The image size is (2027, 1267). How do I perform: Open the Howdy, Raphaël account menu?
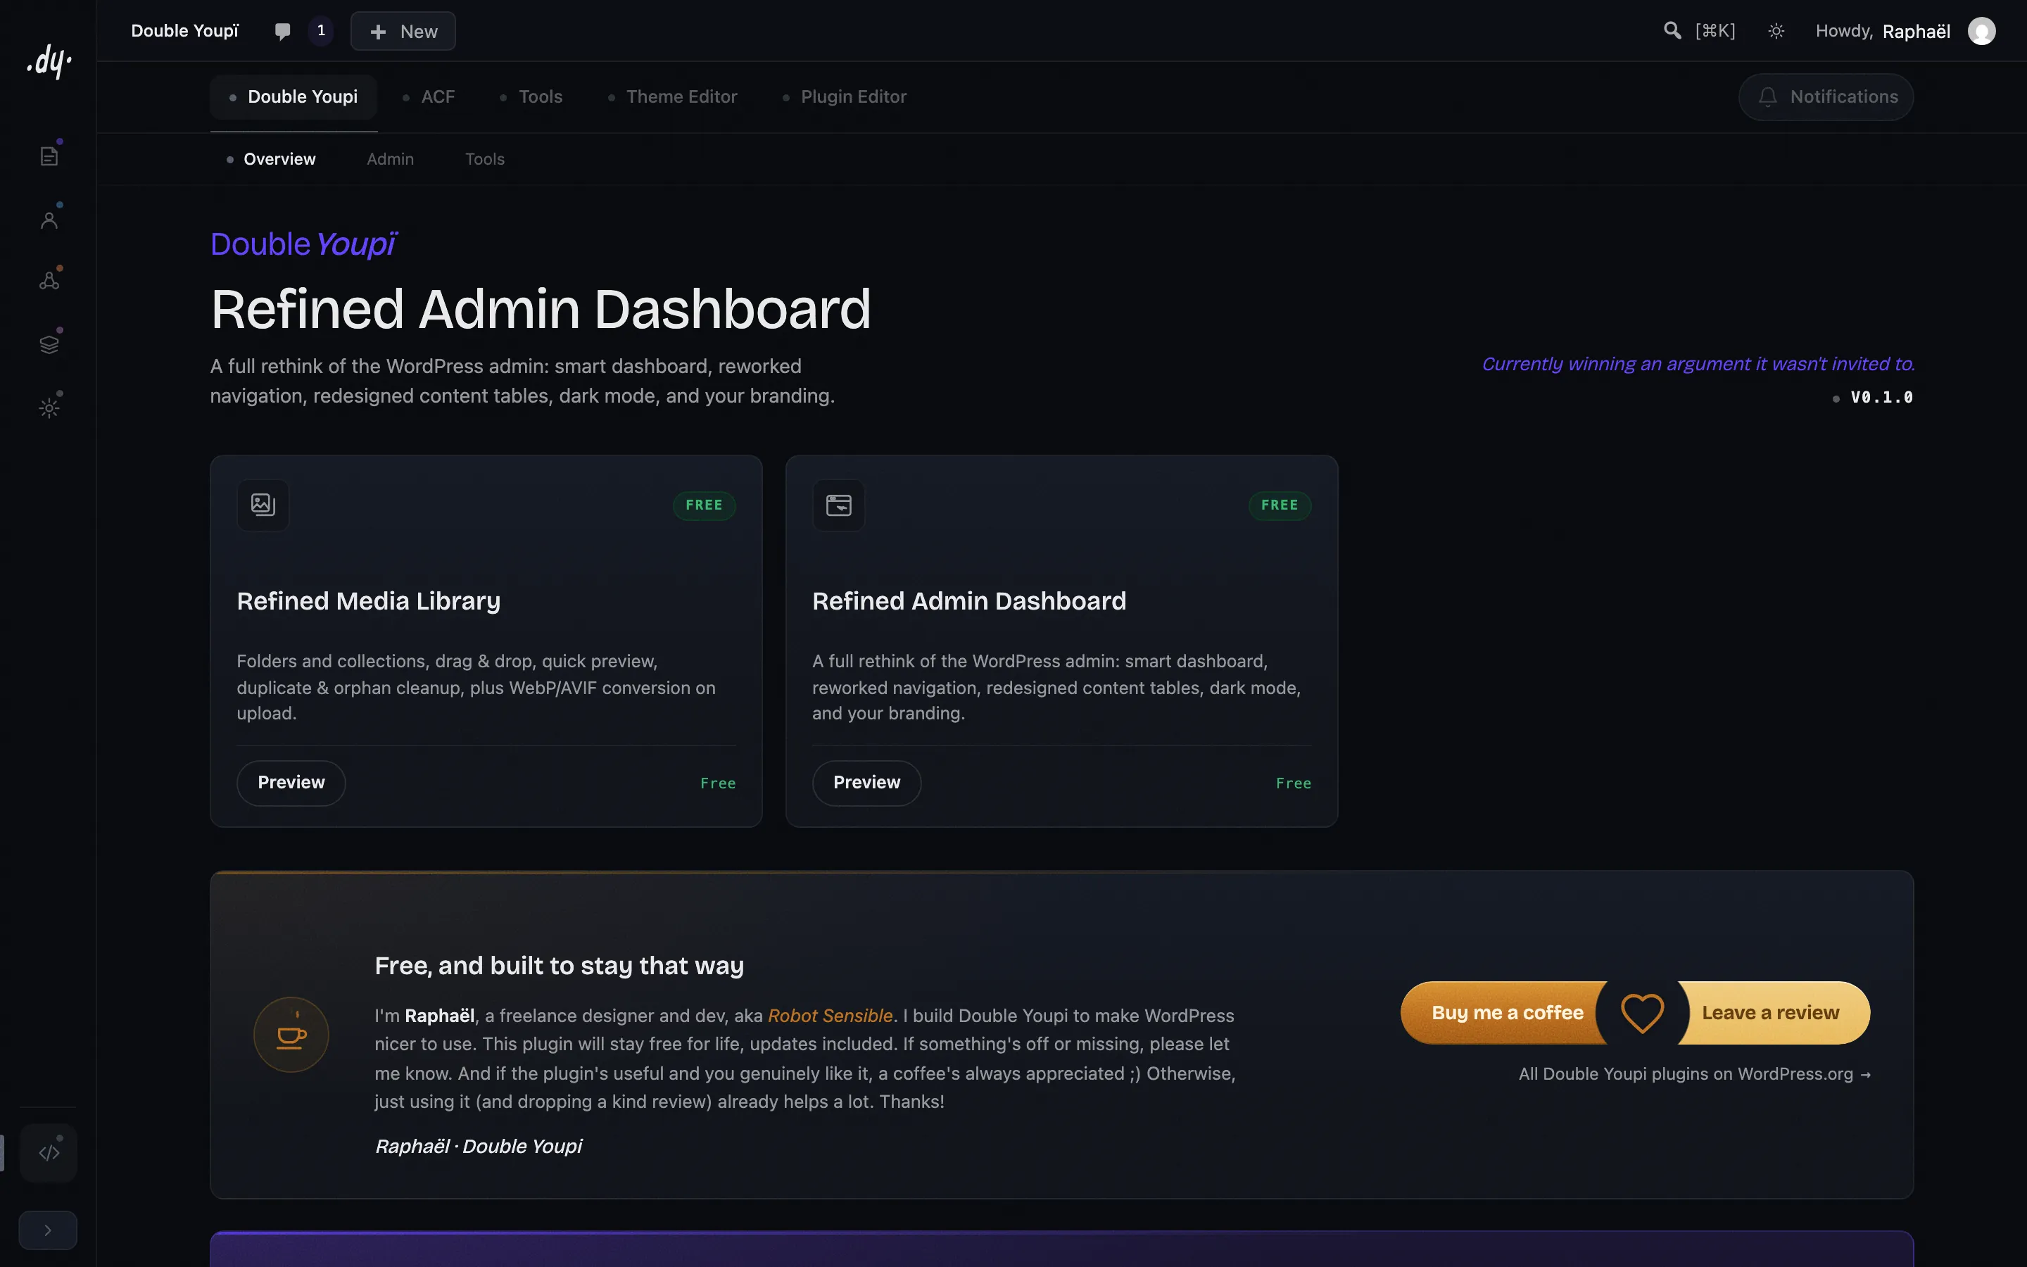tap(1883, 31)
